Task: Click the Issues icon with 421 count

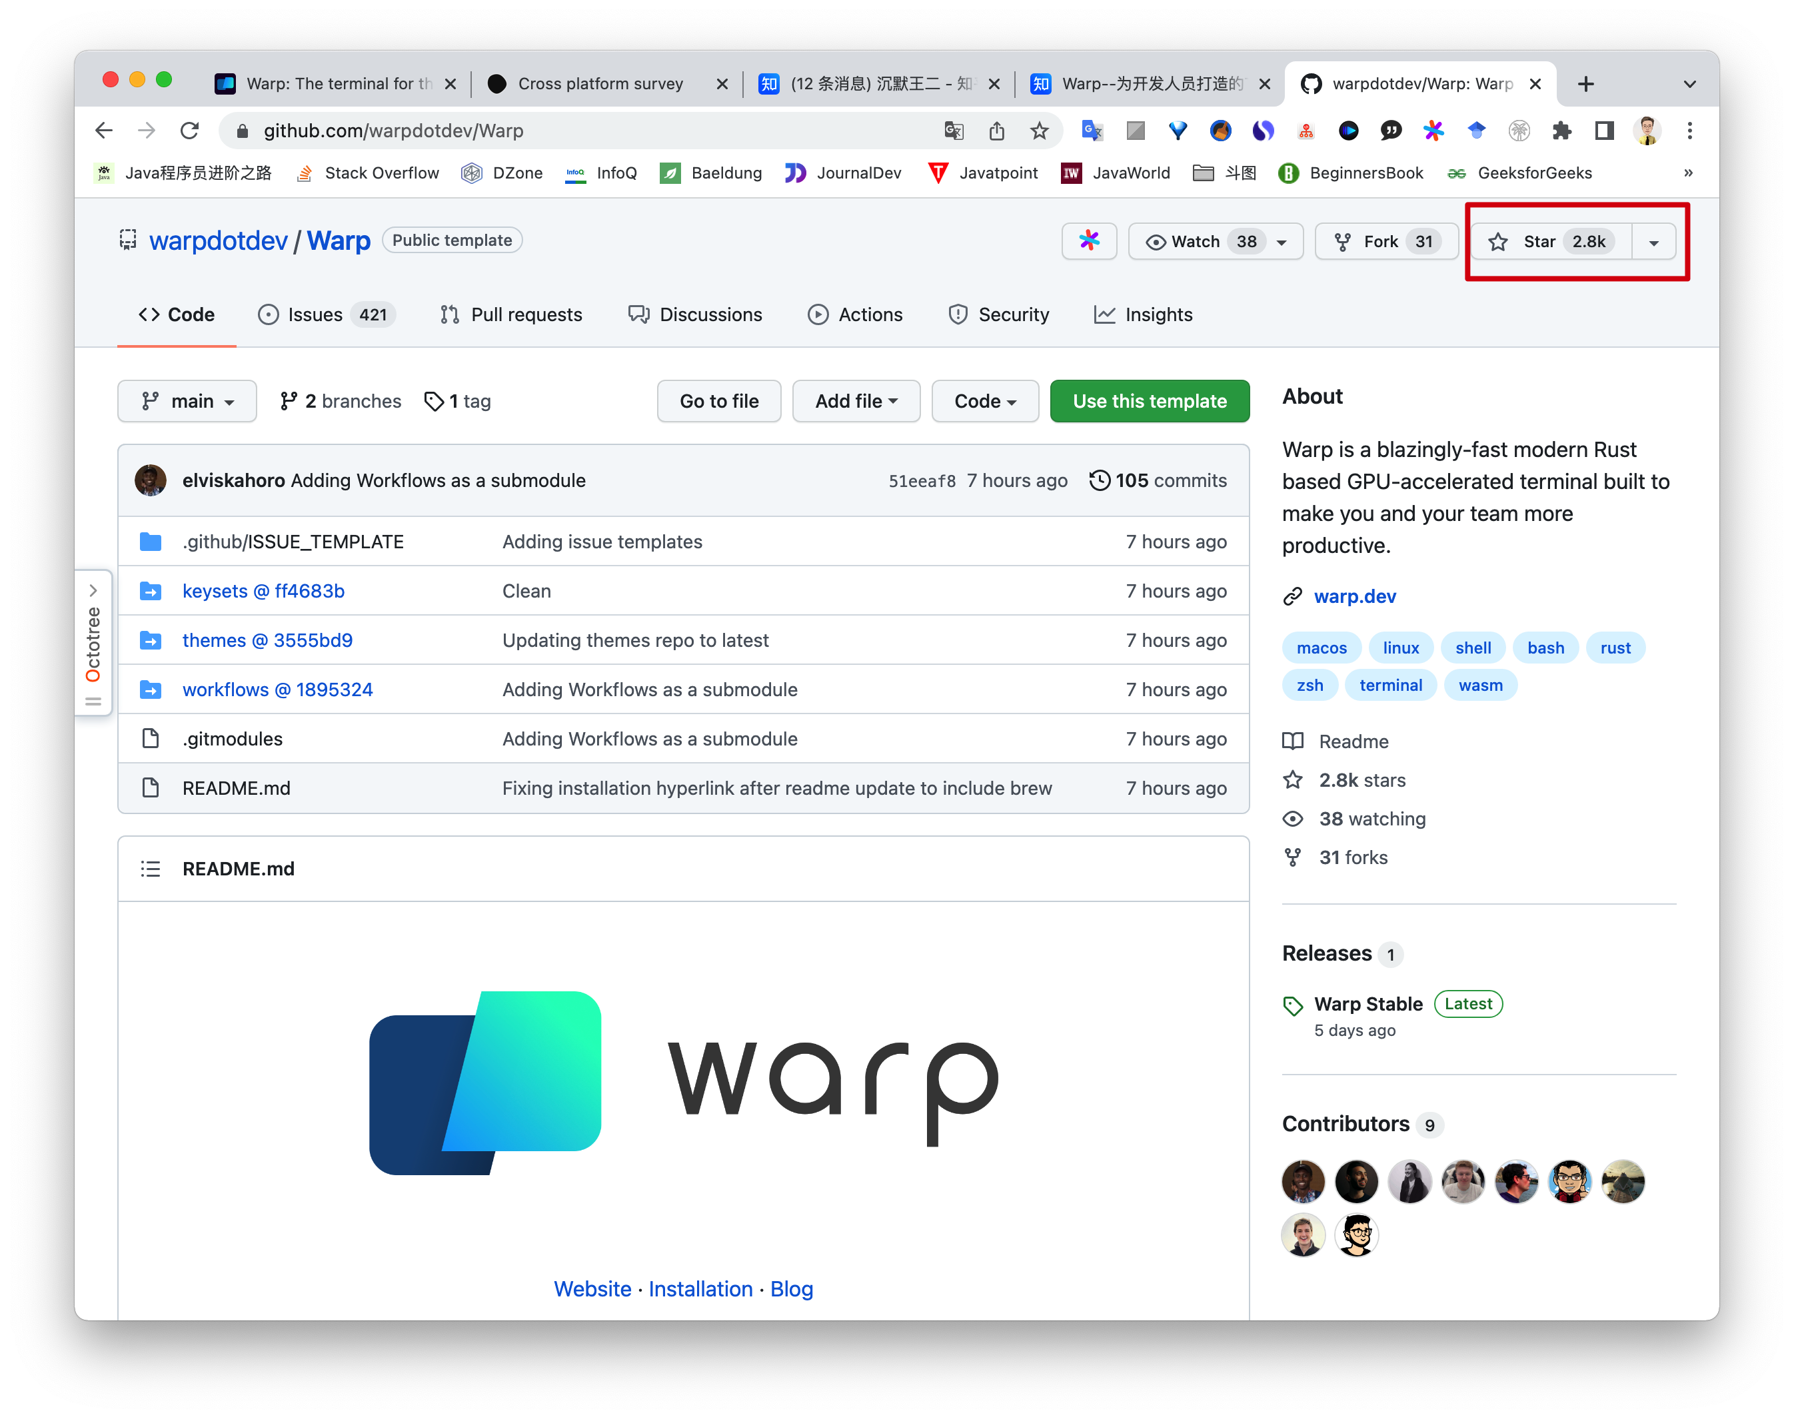Action: (323, 314)
